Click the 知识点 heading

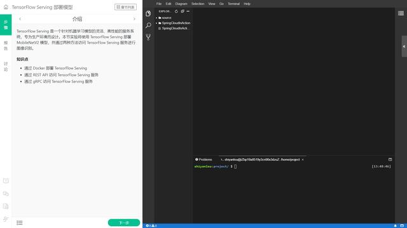click(22, 59)
